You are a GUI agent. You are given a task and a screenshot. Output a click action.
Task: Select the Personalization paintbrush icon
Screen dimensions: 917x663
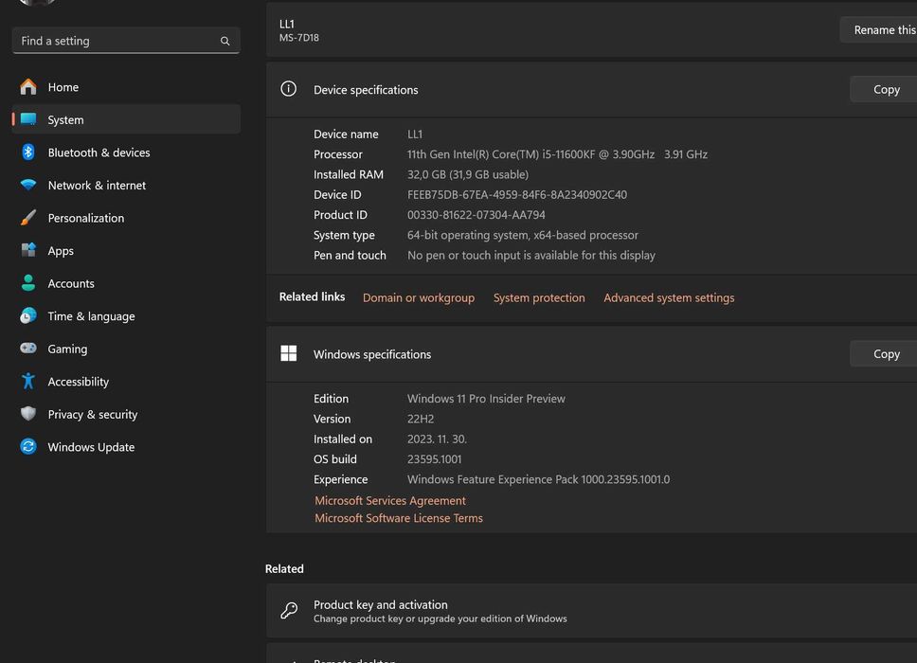tap(28, 218)
